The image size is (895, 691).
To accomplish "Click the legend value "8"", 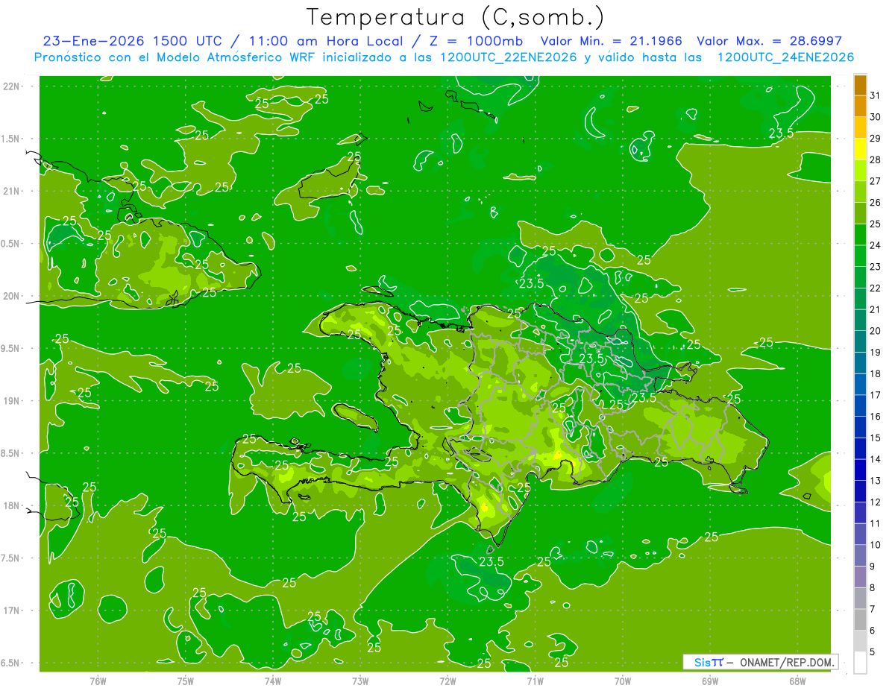I will point(873,587).
